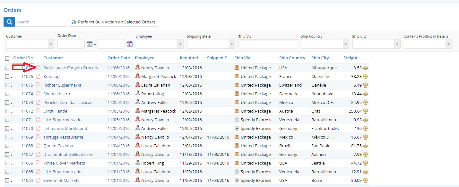Sort by Customer column header
This screenshot has height=187, width=459.
click(x=53, y=58)
